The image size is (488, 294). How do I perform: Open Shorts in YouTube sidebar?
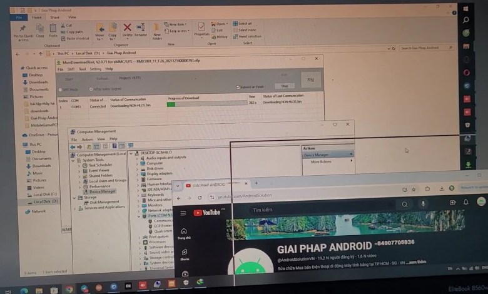pyautogui.click(x=185, y=254)
